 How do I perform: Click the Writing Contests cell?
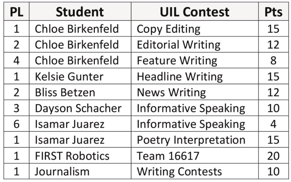[x=195, y=172]
